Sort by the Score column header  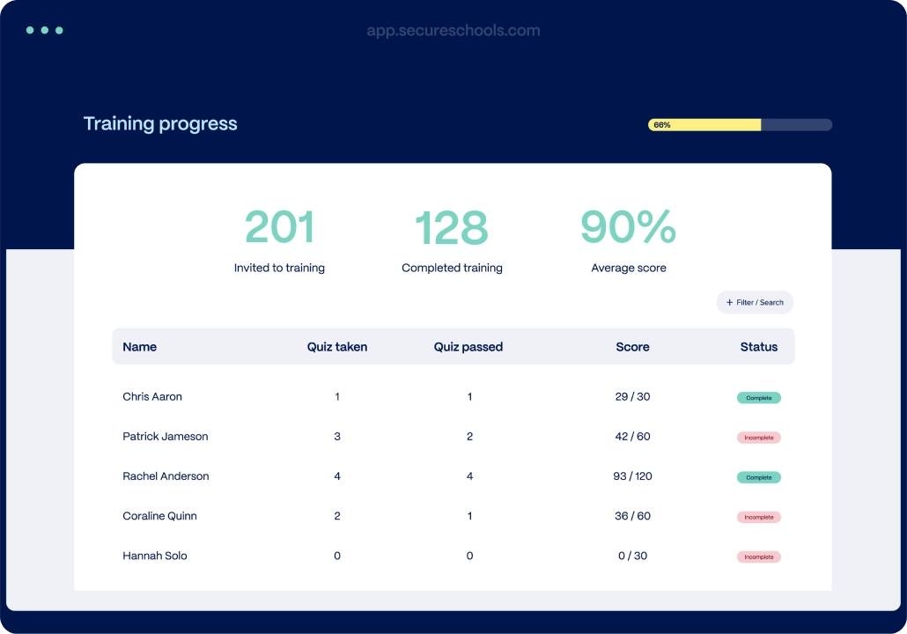click(x=632, y=347)
